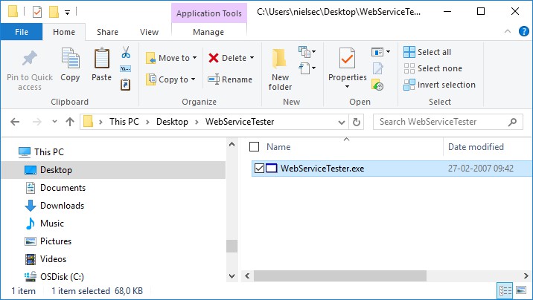This screenshot has height=300, width=533.
Task: Open the File menu
Action: tap(22, 32)
